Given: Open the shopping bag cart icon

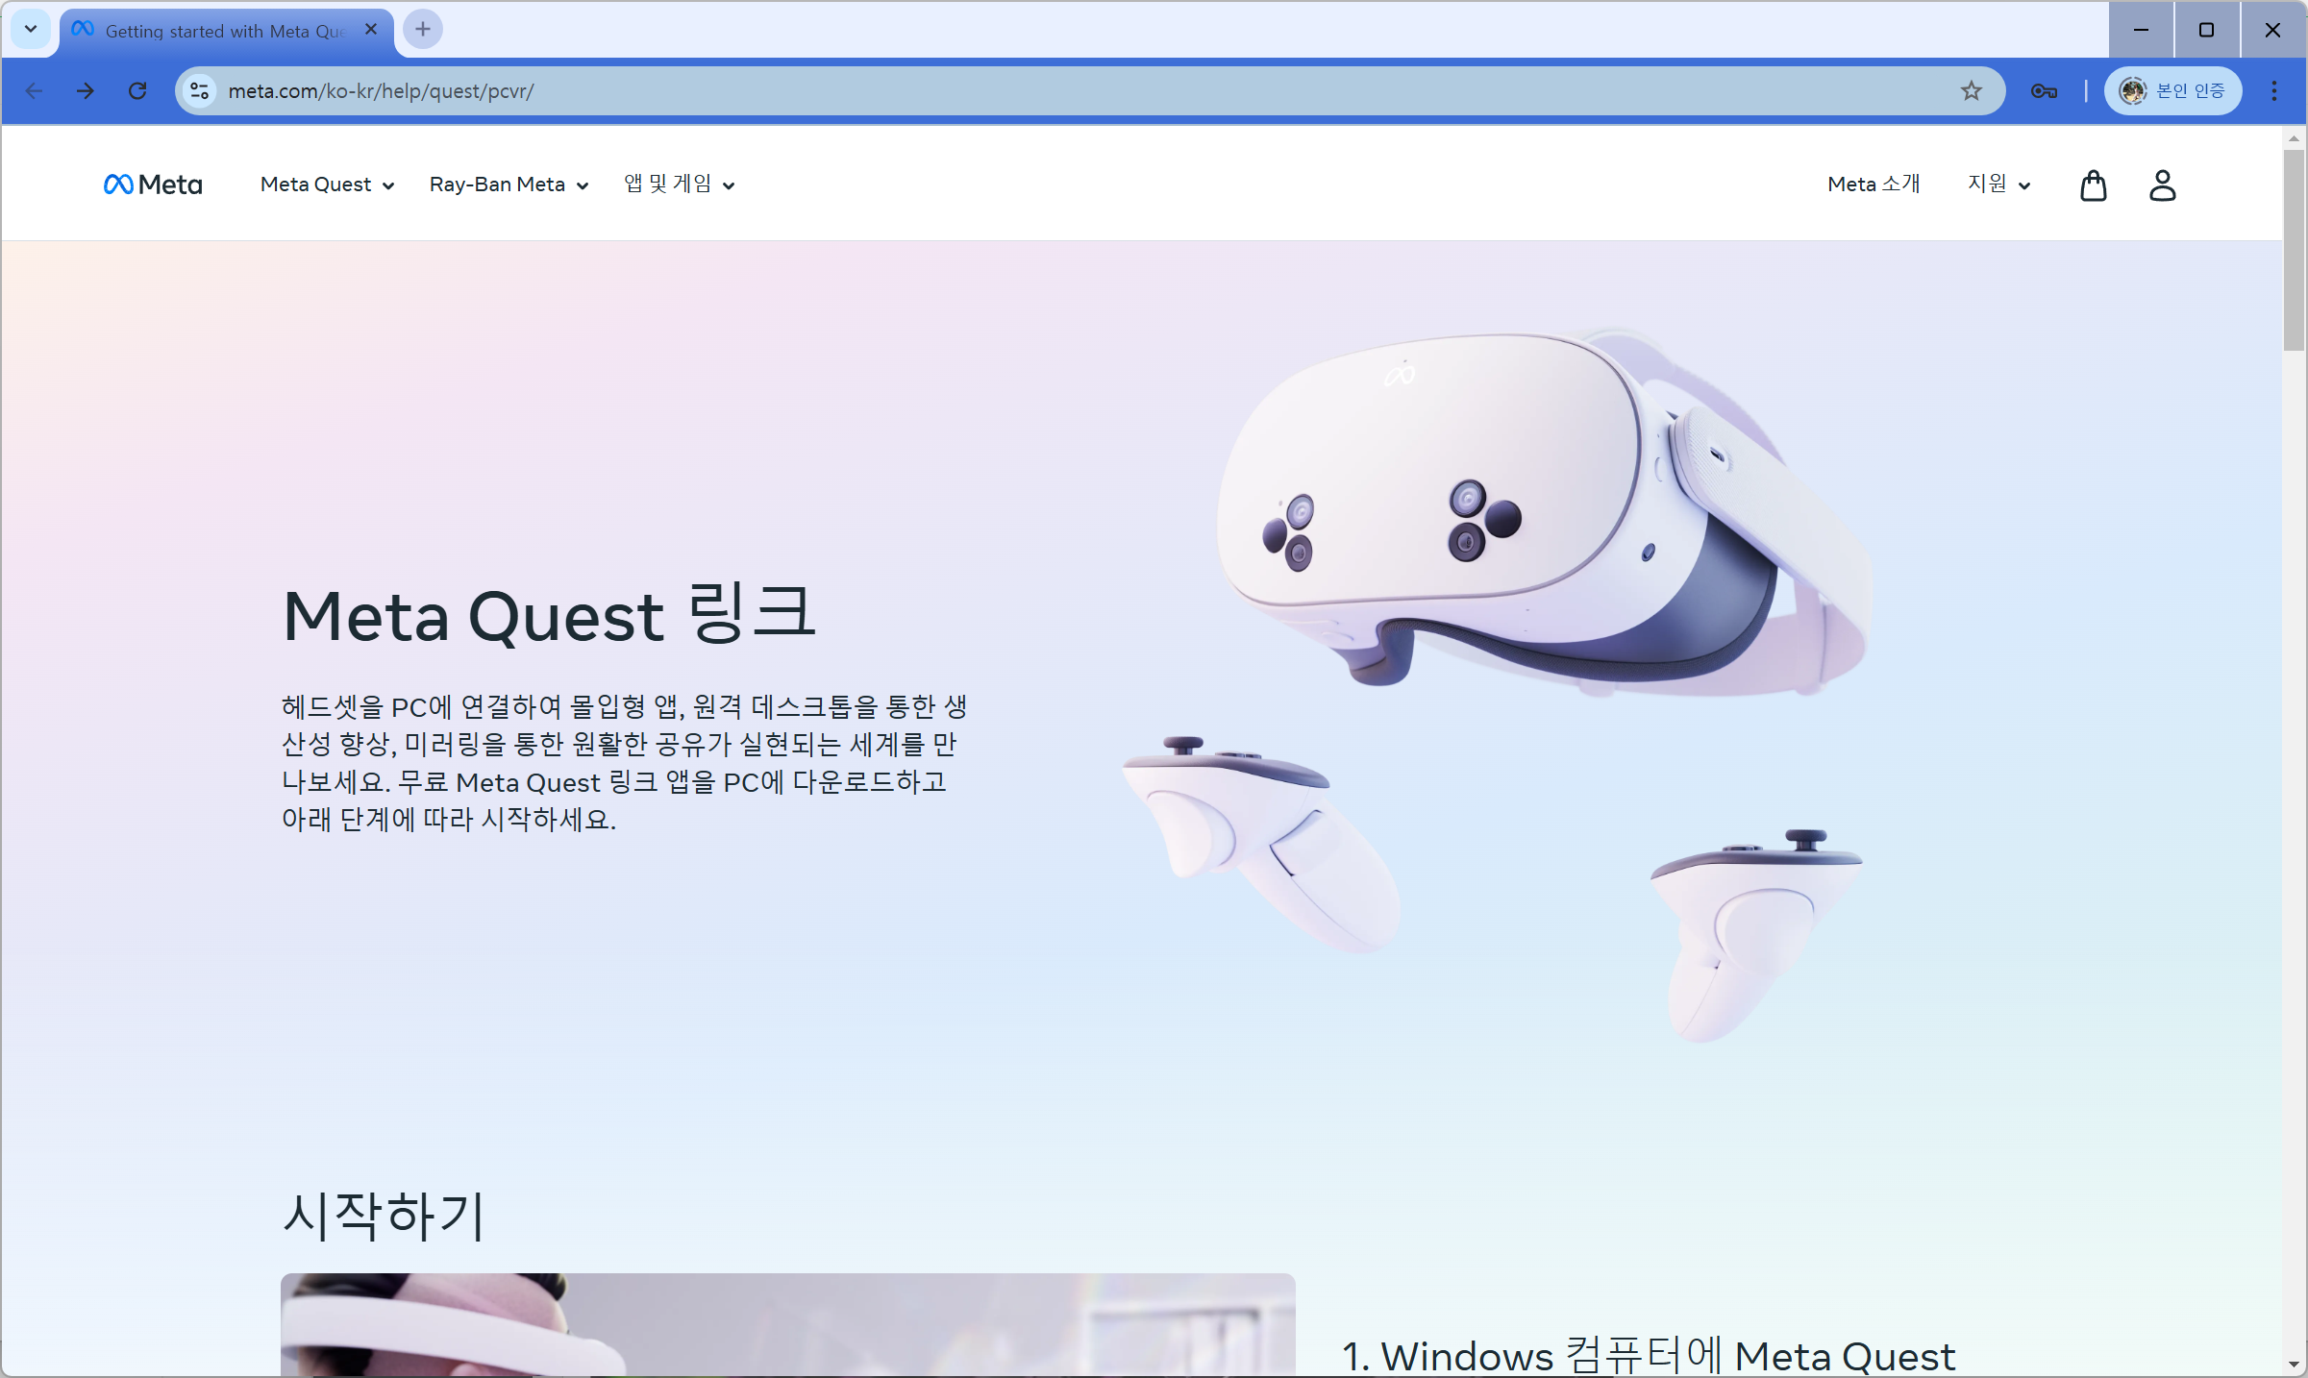Looking at the screenshot, I should (2093, 185).
